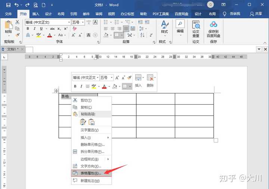
Task: Click 新建批注(M) in context menu
Action: pyautogui.click(x=92, y=181)
